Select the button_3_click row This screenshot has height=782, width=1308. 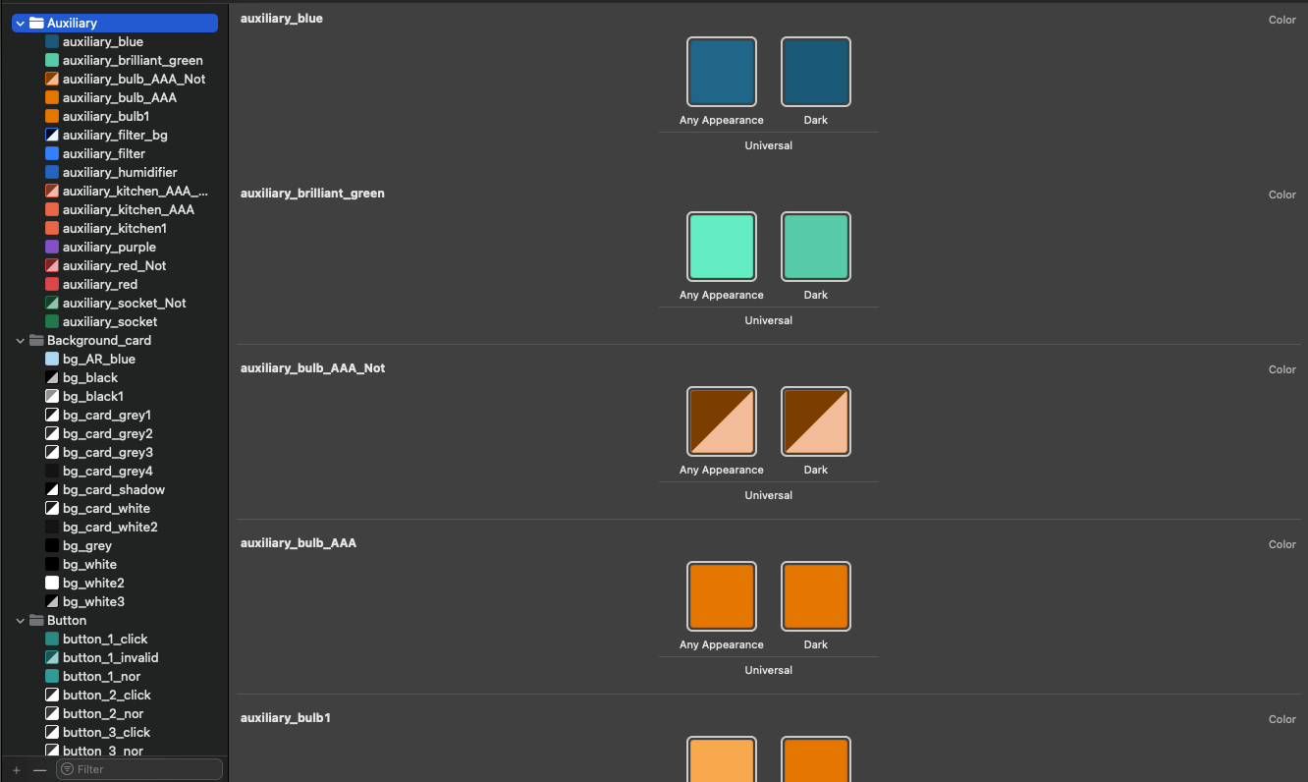coord(114,733)
